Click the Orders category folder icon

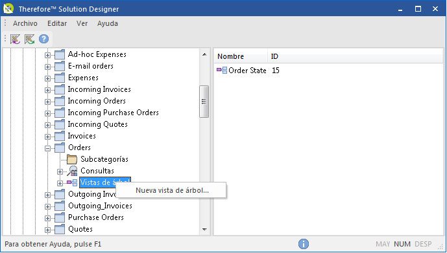(60, 148)
